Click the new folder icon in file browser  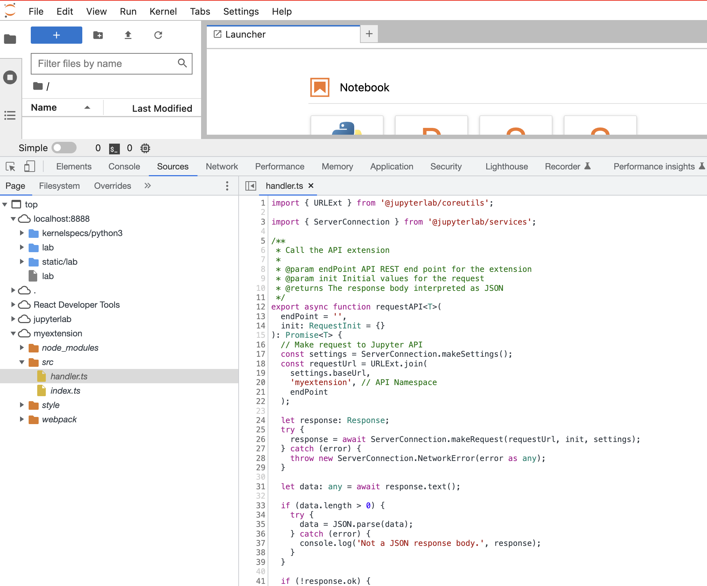[98, 35]
